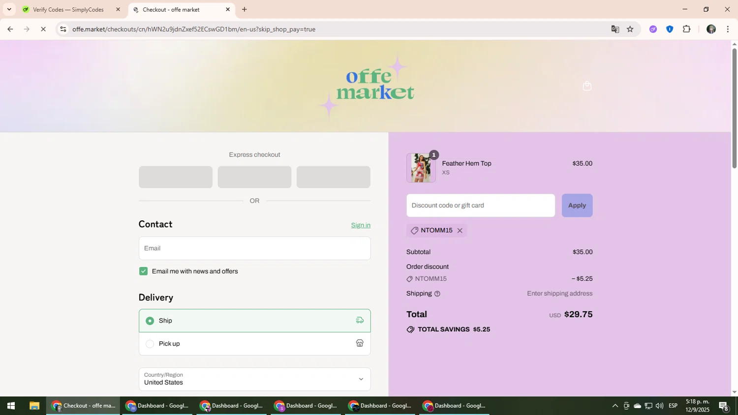Click the store icon in the Pick up option
Image resolution: width=738 pixels, height=415 pixels.
360,344
